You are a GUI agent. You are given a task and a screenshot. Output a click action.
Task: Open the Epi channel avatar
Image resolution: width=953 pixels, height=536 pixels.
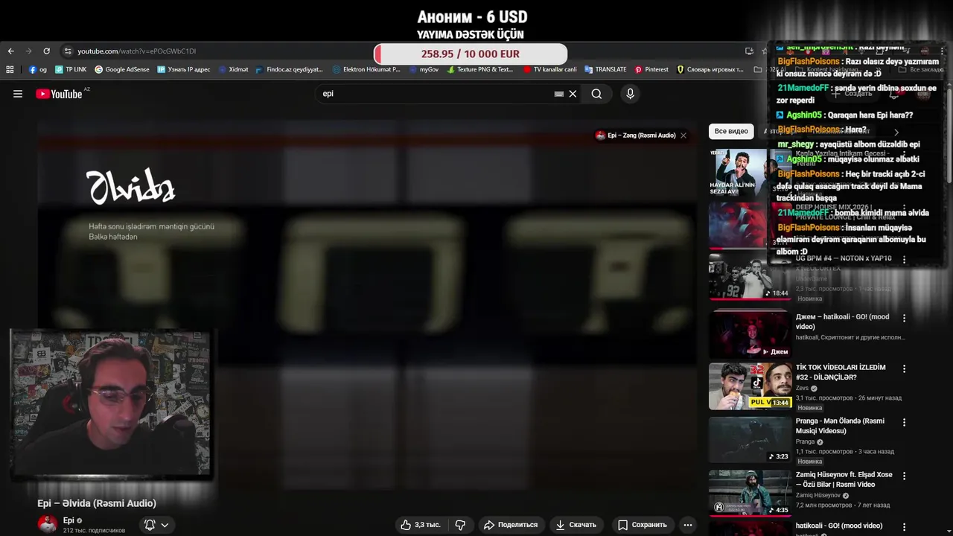48,524
